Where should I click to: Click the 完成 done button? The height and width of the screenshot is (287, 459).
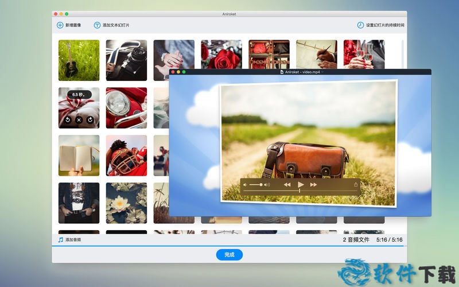(229, 254)
